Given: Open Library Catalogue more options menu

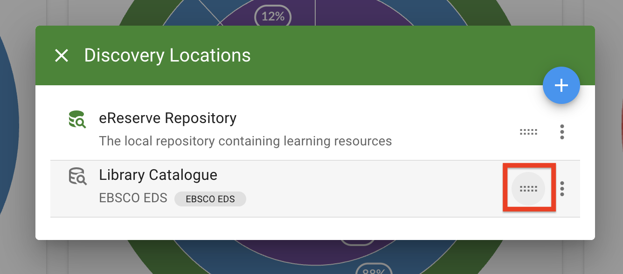Looking at the screenshot, I should [x=562, y=189].
